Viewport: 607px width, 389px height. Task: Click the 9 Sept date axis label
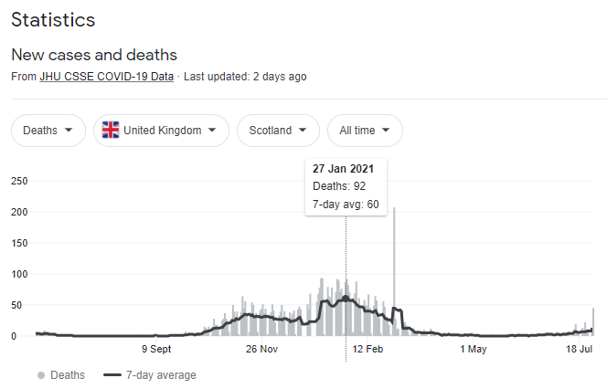coord(155,349)
